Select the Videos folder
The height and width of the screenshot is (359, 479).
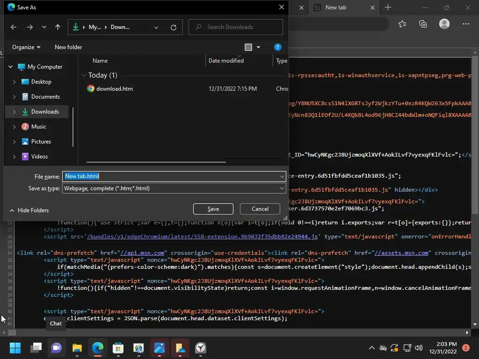click(x=39, y=157)
